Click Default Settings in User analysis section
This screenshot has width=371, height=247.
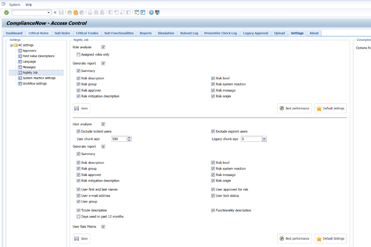click(x=331, y=239)
